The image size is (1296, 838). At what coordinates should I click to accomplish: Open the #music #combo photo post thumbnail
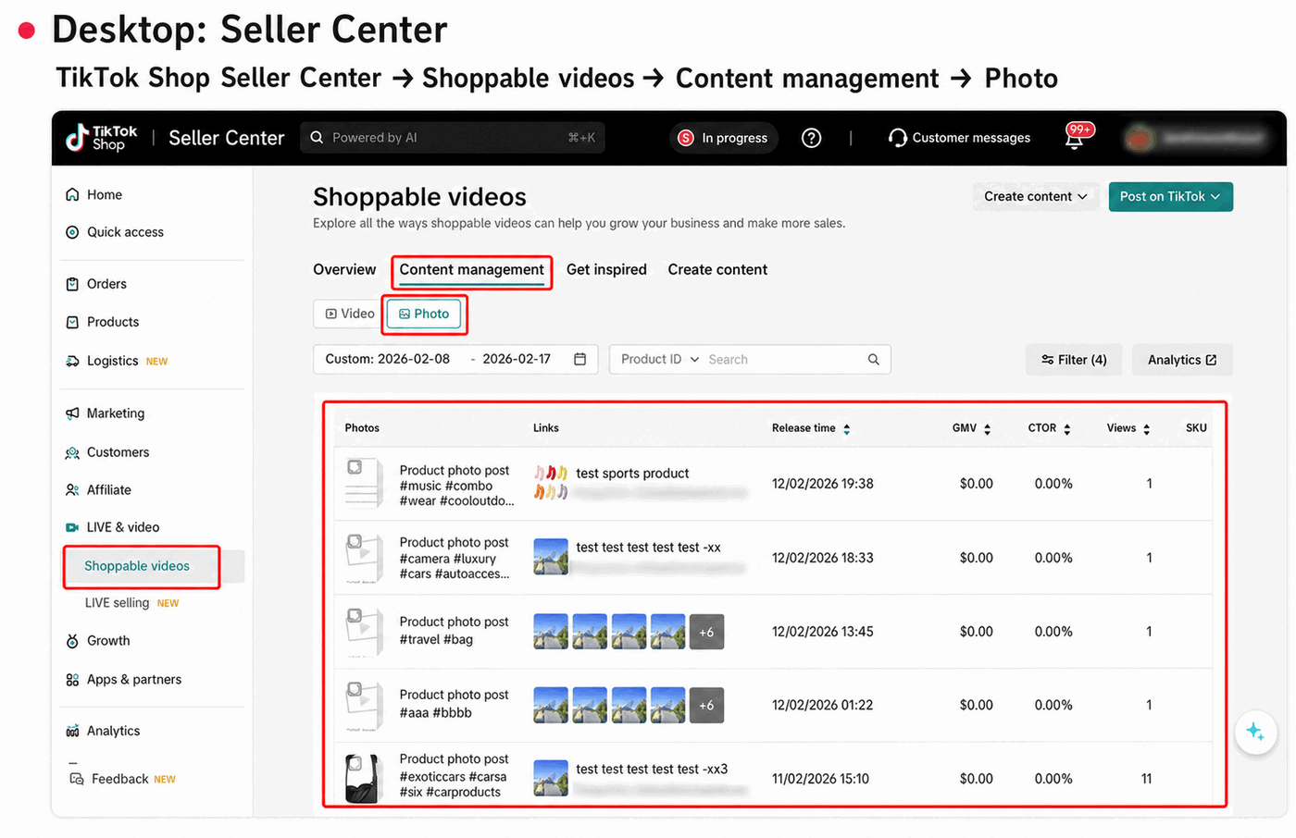tap(364, 484)
